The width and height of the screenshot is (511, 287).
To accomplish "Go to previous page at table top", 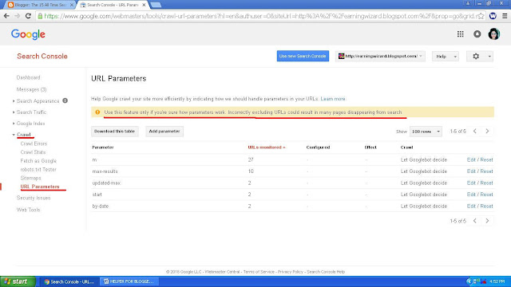I will 475,131.
